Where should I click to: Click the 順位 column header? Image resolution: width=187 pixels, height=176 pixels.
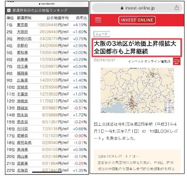(x=10, y=18)
